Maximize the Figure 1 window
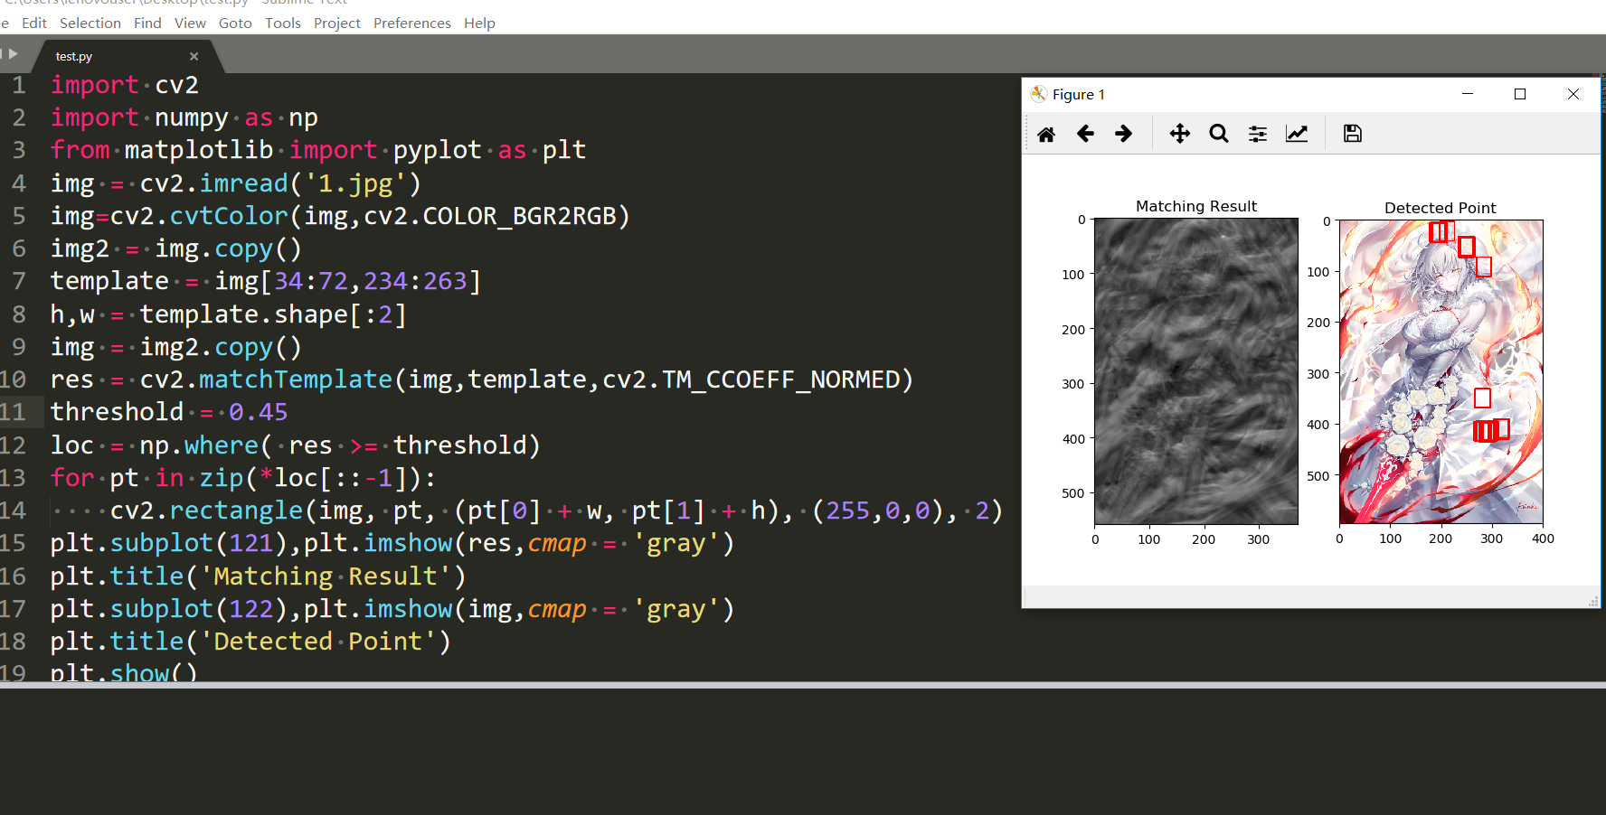Viewport: 1606px width, 815px height. [x=1520, y=94]
